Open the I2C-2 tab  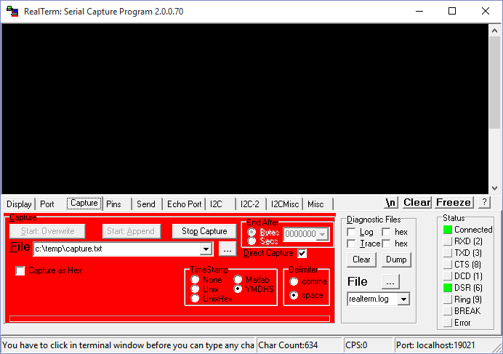click(250, 204)
